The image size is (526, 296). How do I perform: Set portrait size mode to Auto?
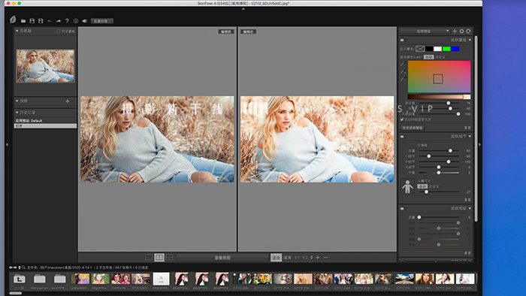422,186
